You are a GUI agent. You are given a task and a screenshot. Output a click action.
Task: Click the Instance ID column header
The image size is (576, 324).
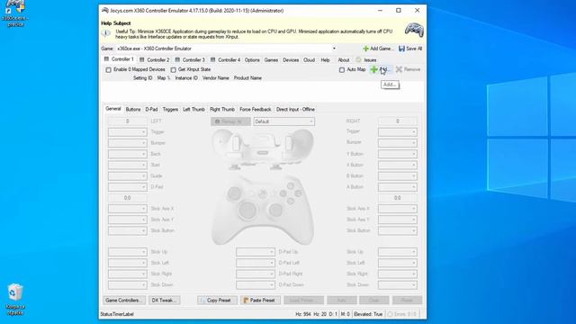[186, 78]
